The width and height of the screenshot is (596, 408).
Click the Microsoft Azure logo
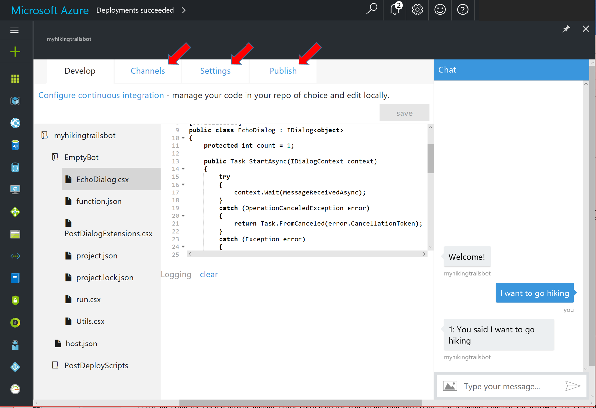pos(50,10)
